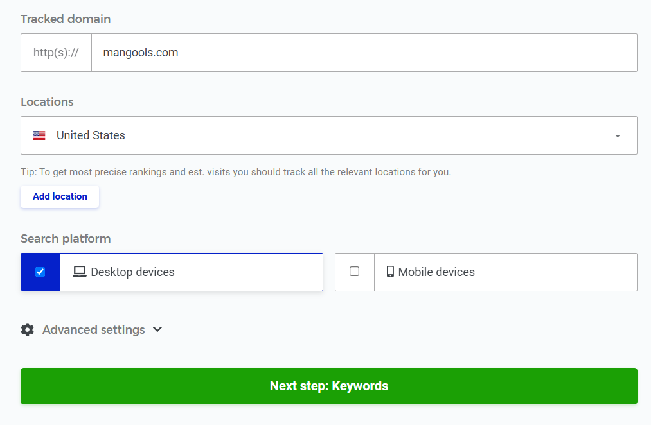The height and width of the screenshot is (425, 651).
Task: Focus the tracked domain input field
Action: 364,53
